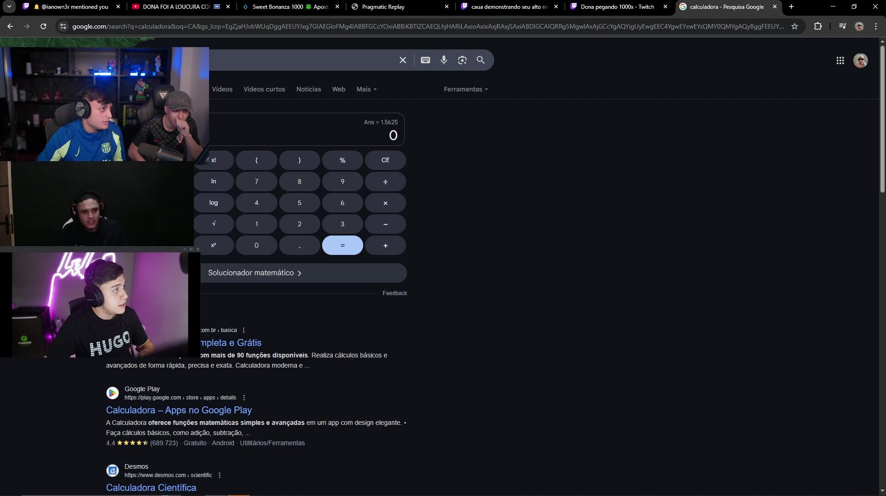Expand the Mais search filter menu
This screenshot has width=886, height=496.
pyautogui.click(x=366, y=89)
